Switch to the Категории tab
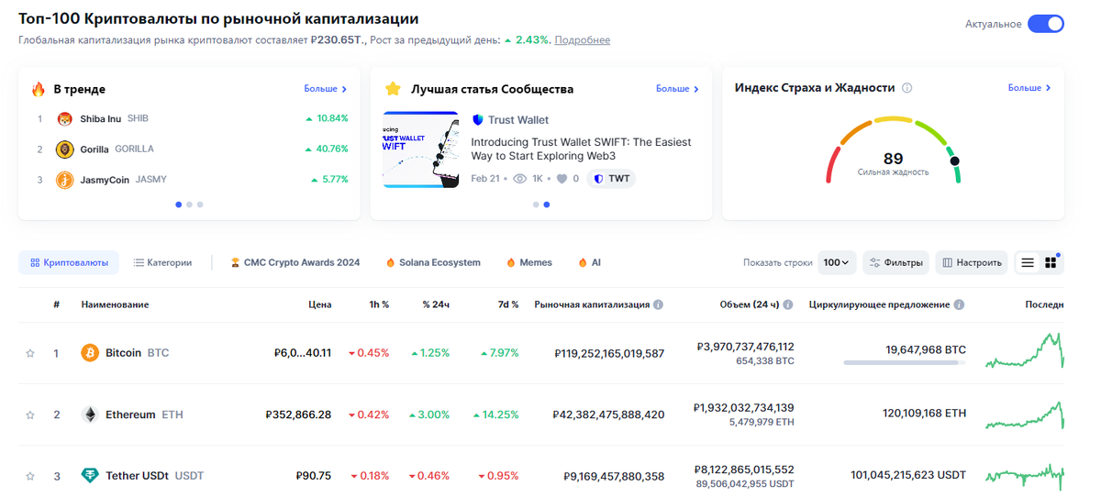 (x=162, y=262)
